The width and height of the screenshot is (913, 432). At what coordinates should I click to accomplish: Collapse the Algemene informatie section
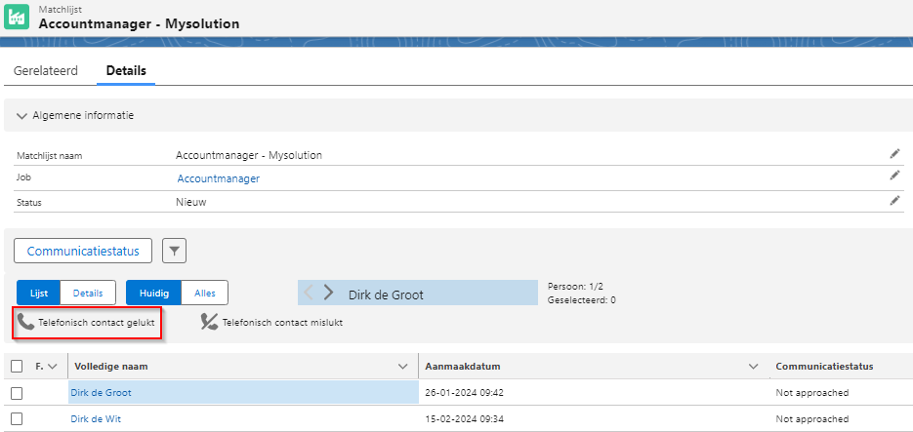22,115
